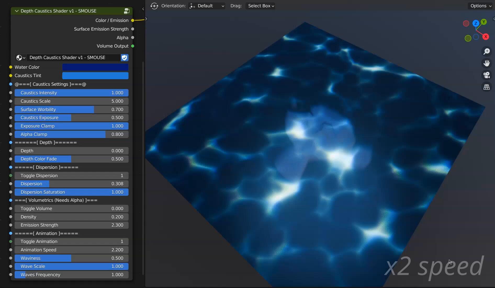
Task: Click the pan view hand icon
Action: click(486, 63)
